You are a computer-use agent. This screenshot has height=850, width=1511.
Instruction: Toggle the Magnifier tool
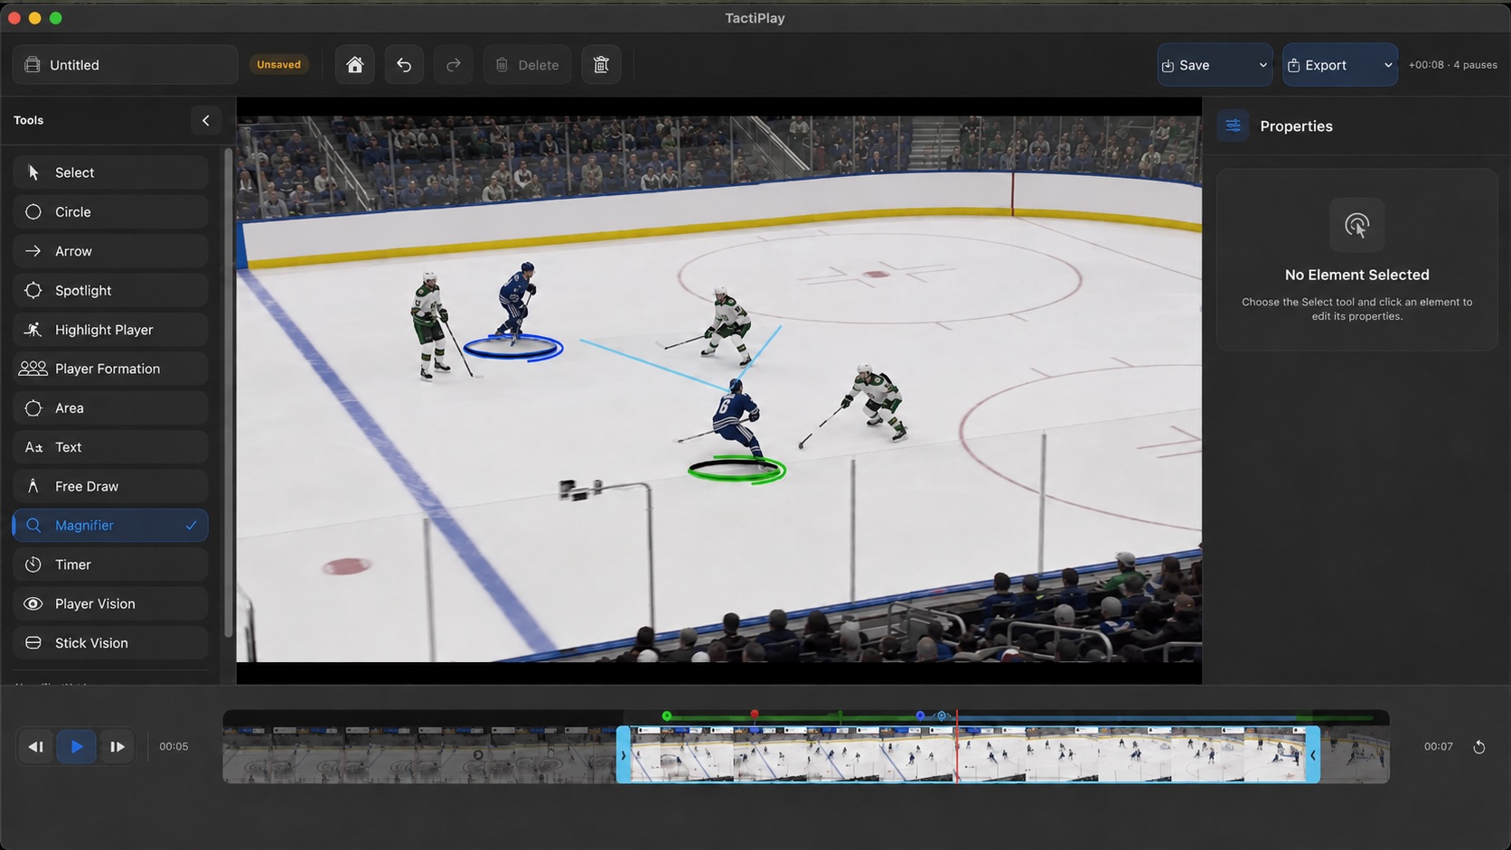pos(110,526)
